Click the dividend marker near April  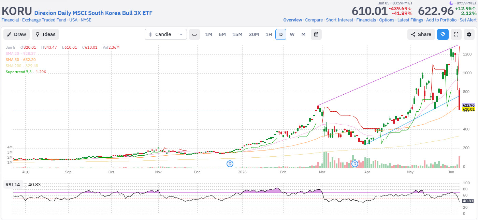tap(355, 164)
